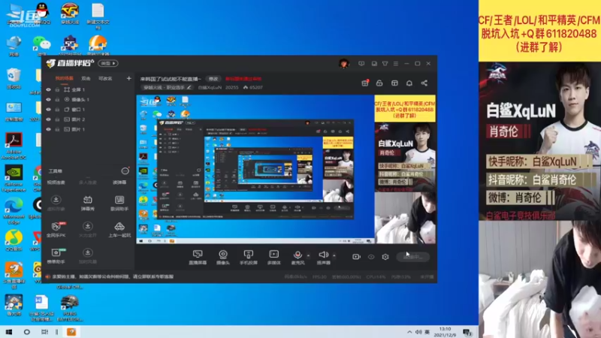Open the skin T-shirt icon in title bar
Viewport: 601px width, 338px height.
click(385, 64)
